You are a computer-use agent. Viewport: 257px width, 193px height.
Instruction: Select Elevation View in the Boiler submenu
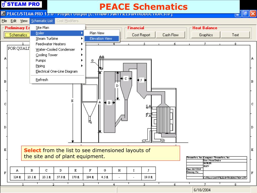(x=102, y=38)
